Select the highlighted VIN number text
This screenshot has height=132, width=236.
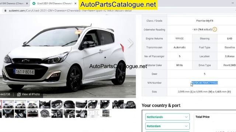(x=205, y=83)
